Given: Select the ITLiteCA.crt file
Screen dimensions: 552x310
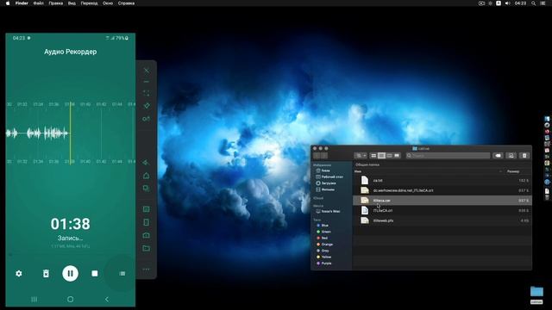Looking at the screenshot, I should [x=442, y=210].
